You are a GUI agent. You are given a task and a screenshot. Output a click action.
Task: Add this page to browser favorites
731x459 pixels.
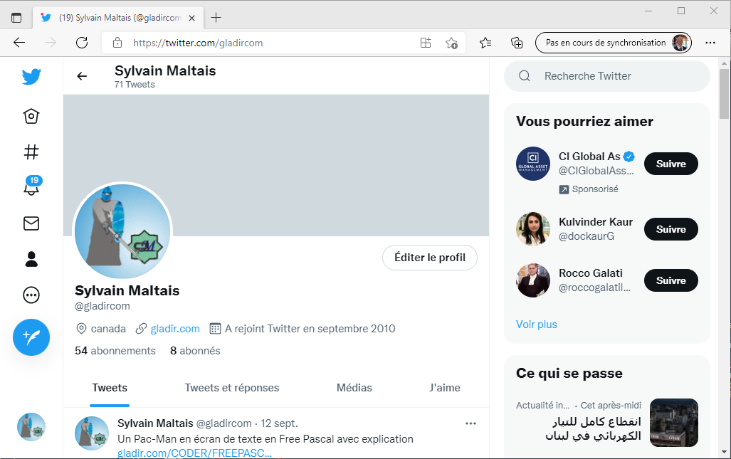tap(451, 43)
